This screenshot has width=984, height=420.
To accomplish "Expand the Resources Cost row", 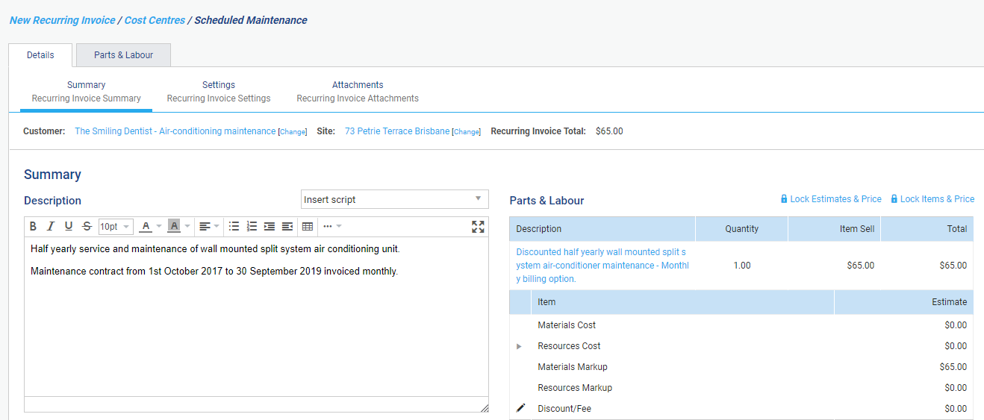I will coord(519,346).
